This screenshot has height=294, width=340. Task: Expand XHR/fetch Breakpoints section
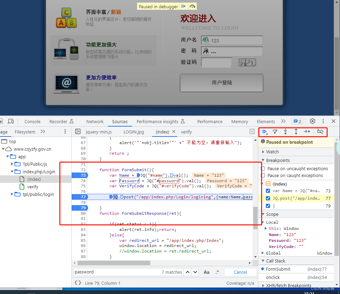click(263, 285)
